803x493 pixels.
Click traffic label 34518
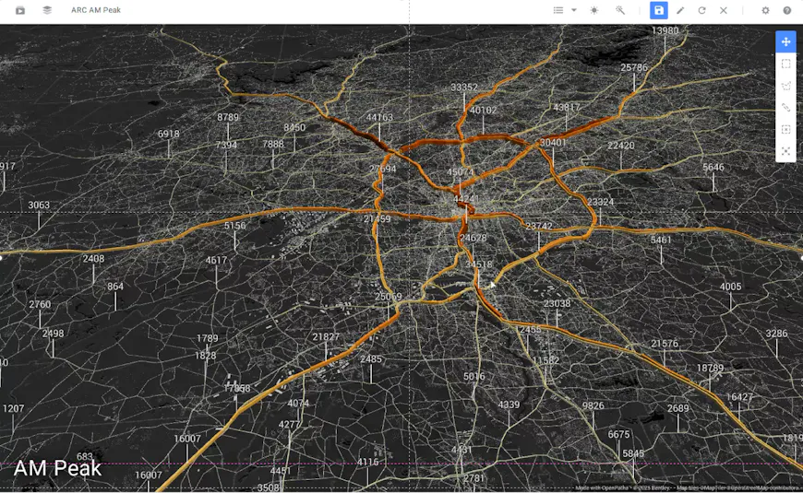click(x=479, y=264)
